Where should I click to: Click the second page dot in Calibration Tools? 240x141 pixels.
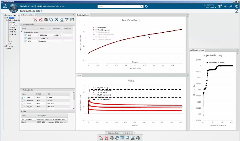click(124, 133)
